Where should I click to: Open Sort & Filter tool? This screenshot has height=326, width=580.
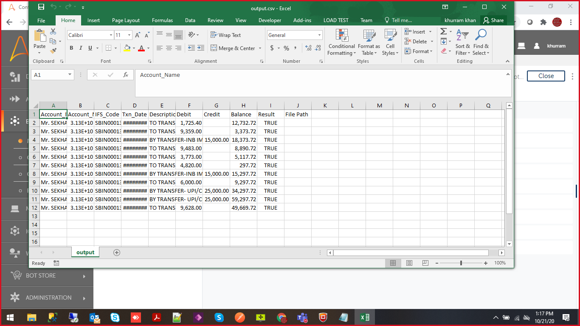tap(462, 42)
